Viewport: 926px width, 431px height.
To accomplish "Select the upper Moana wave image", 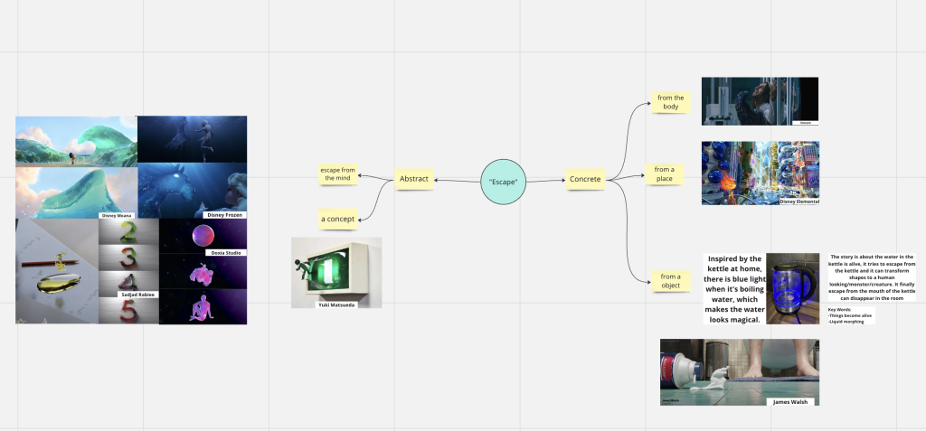I will (76, 141).
